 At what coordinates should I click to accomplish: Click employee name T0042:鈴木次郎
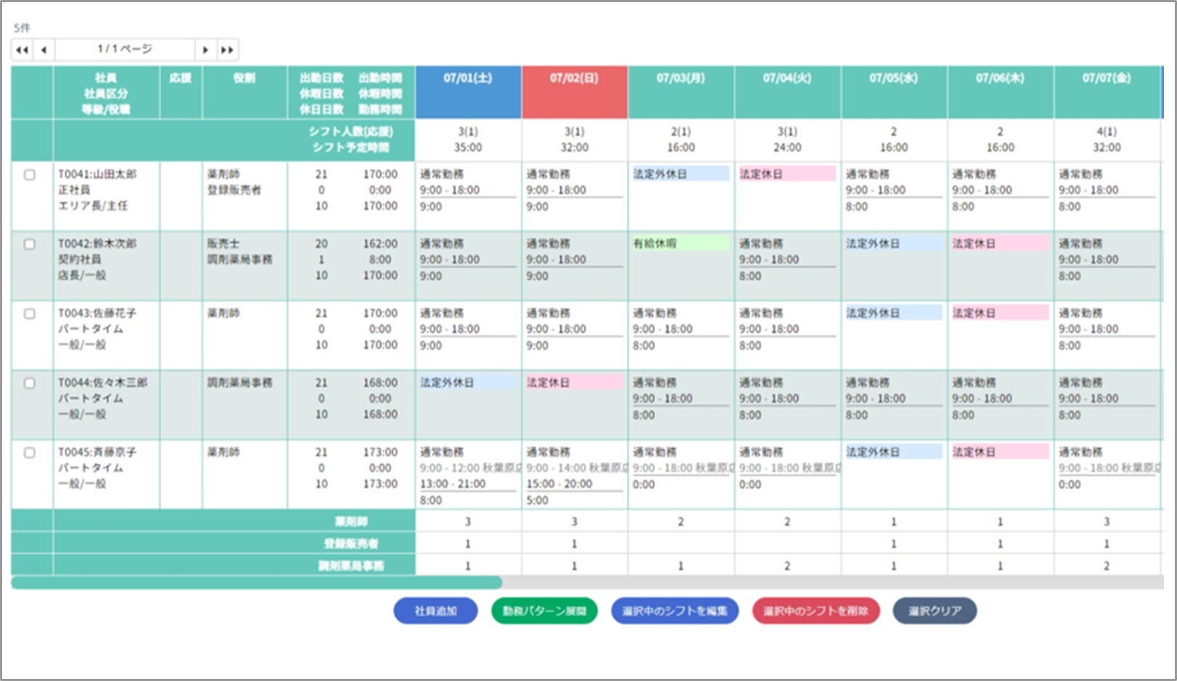(x=97, y=244)
